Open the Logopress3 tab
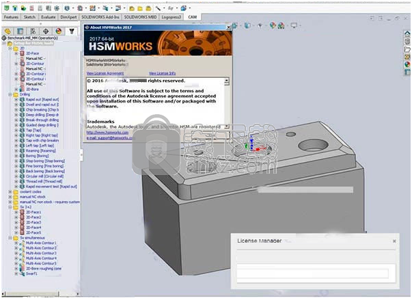Image resolution: width=412 pixels, height=298 pixels. (171, 17)
